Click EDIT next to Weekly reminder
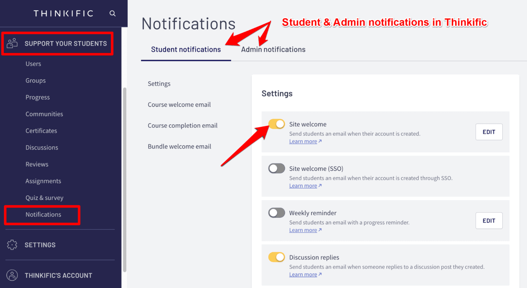The width and height of the screenshot is (527, 288). coord(489,221)
